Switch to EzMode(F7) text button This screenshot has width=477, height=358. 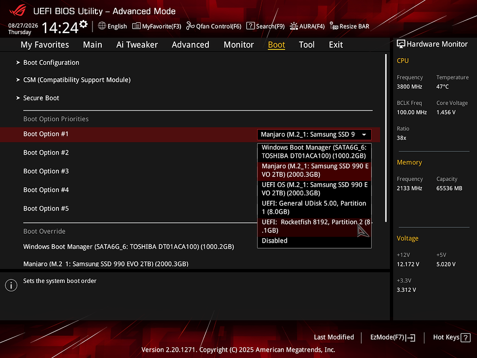(x=387, y=337)
